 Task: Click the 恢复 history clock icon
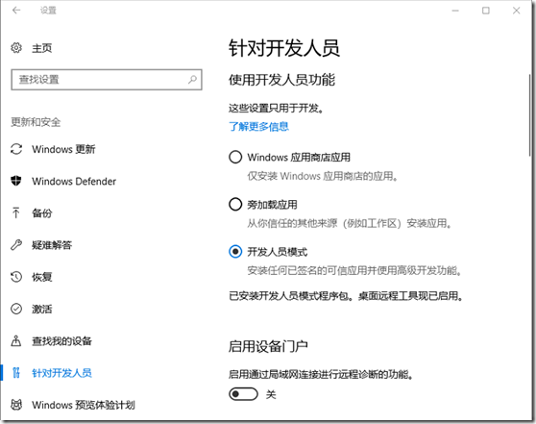click(16, 277)
